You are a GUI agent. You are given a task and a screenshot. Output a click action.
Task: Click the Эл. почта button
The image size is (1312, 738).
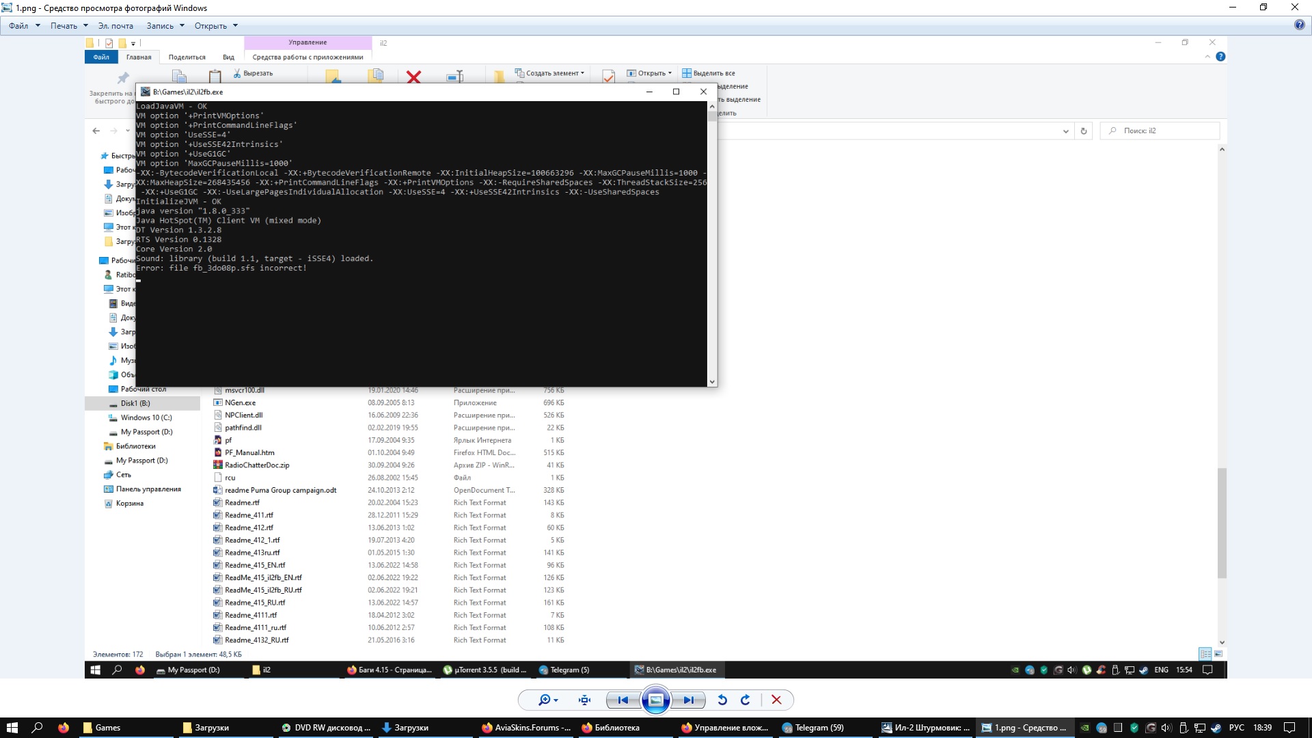pyautogui.click(x=115, y=26)
